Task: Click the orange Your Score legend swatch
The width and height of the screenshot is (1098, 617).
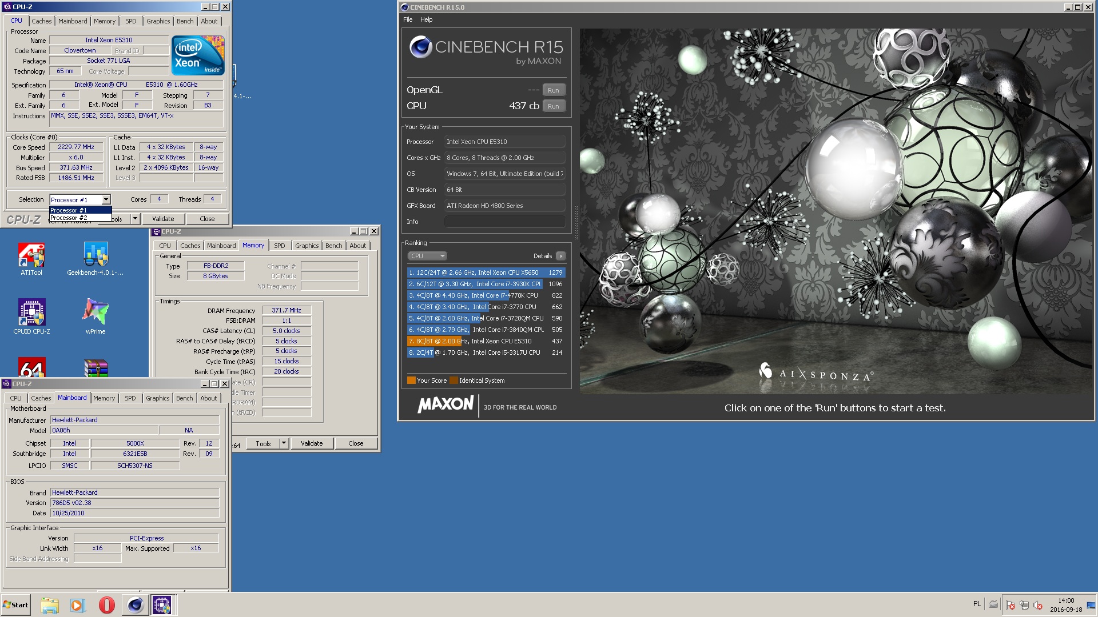Action: 411,380
